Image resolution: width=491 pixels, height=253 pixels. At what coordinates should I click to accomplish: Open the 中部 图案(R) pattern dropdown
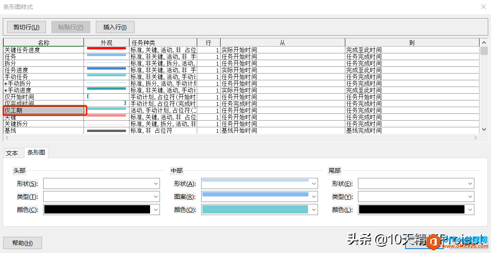[314, 197]
